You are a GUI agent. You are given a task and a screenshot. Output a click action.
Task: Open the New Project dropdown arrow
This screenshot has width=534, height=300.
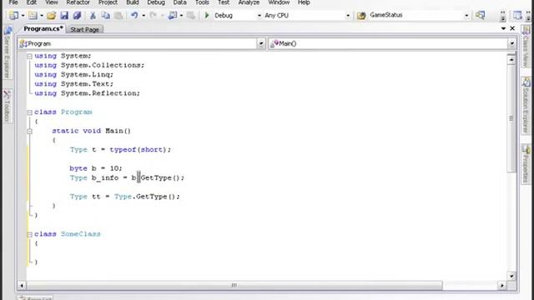tap(23, 16)
